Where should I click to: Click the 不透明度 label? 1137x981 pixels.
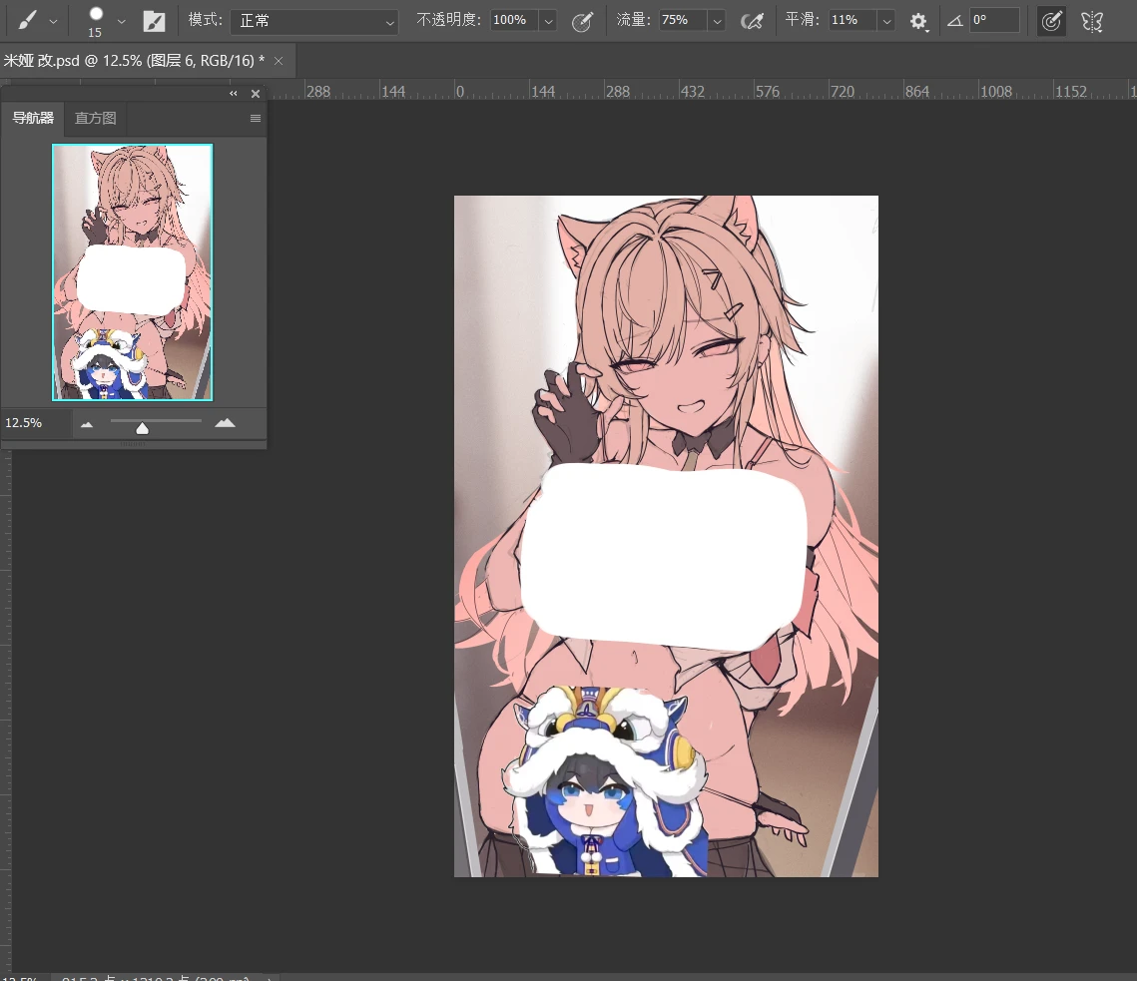tap(448, 20)
